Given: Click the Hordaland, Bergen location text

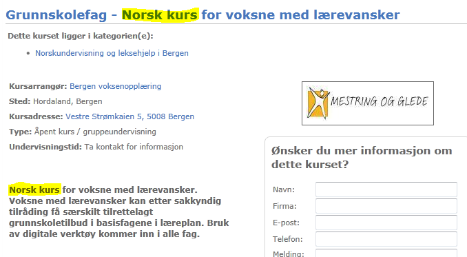Looking at the screenshot, I should (x=68, y=101).
